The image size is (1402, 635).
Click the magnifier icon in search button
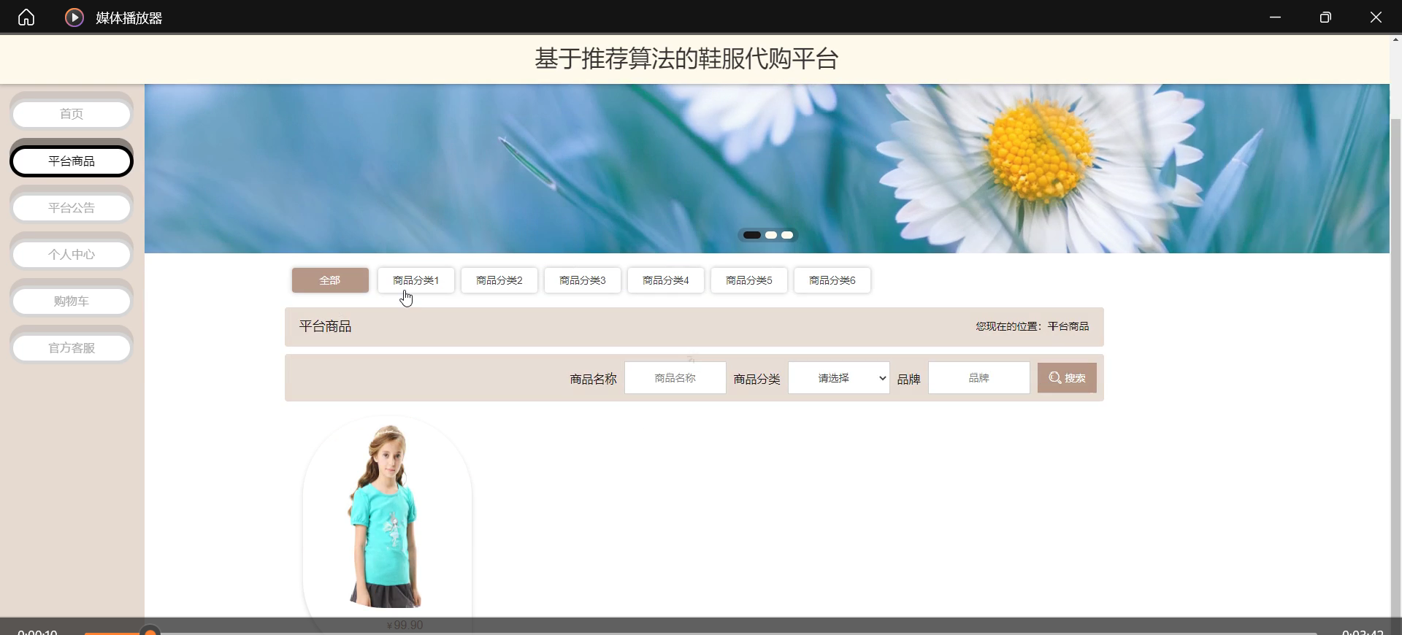pyautogui.click(x=1055, y=378)
